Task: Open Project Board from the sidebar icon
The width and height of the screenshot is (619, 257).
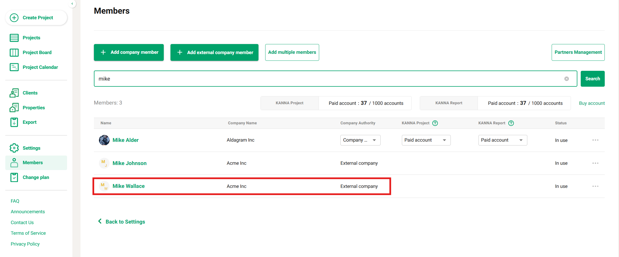Action: (14, 52)
